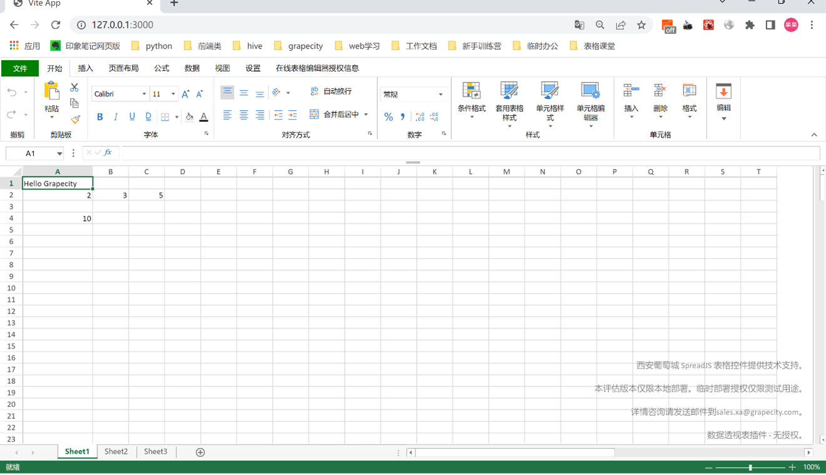Screen dimensions: 826x475
Task: Switch to the Sheet2 tab
Action: tap(116, 451)
